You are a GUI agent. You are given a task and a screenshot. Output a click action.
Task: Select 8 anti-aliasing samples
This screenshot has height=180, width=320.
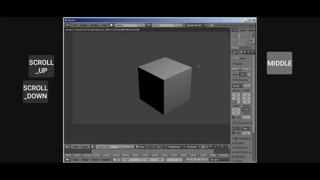234,129
